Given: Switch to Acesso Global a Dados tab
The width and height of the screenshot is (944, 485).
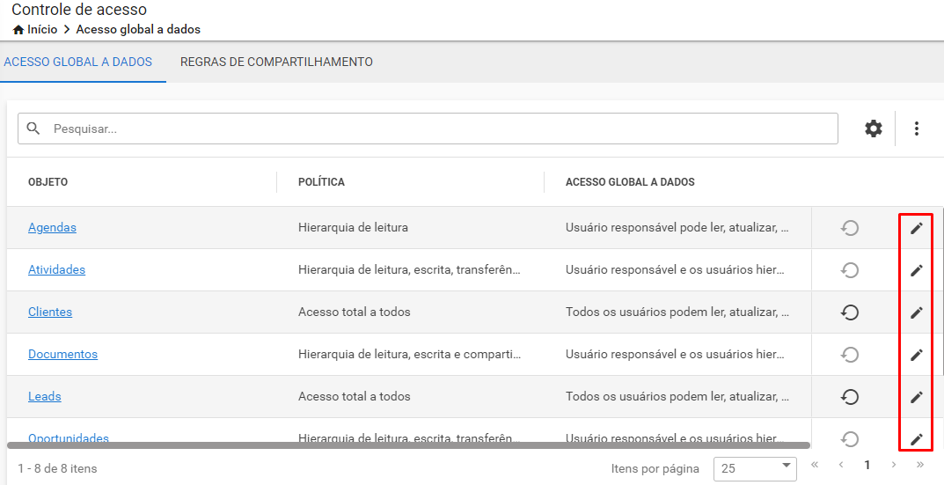Looking at the screenshot, I should pyautogui.click(x=78, y=62).
